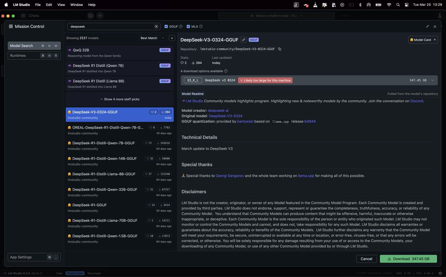Select DeepSeek-R1-Distill-Qwen-32B-GGUF result
446x277 pixels.
pyautogui.click(x=119, y=192)
